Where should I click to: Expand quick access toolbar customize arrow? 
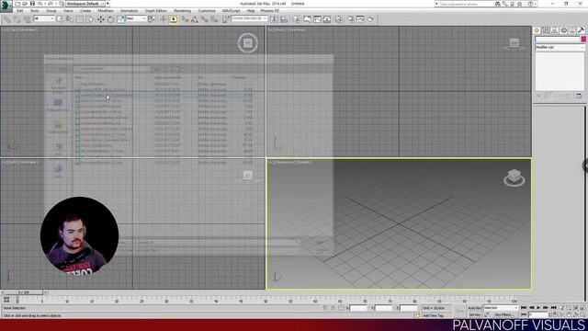(108, 4)
